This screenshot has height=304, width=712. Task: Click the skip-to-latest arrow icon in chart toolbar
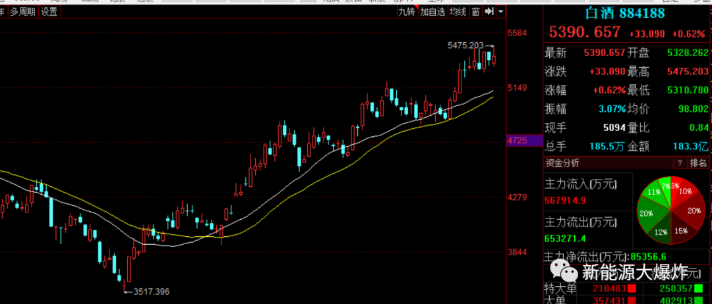point(489,12)
